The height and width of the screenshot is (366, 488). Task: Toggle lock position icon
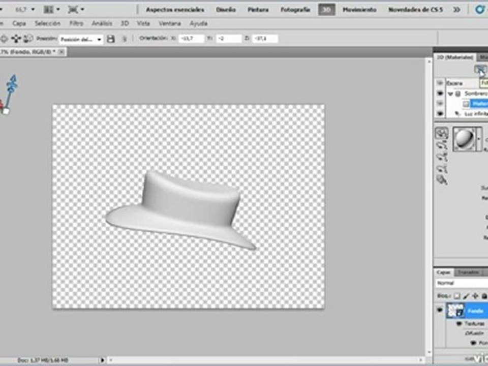pos(475,296)
